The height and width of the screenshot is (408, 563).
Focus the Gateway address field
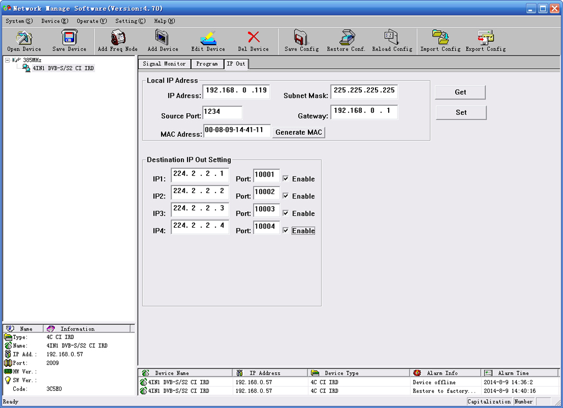pyautogui.click(x=364, y=112)
